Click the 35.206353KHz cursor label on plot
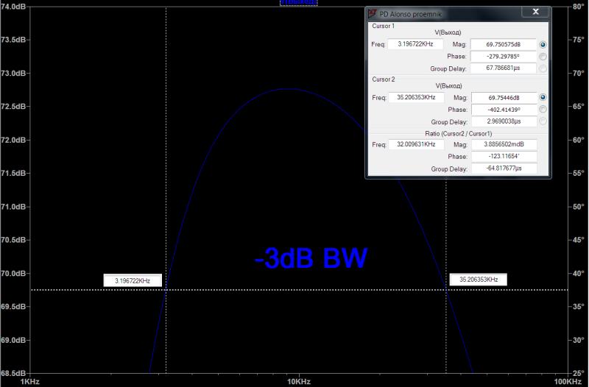This screenshot has height=387, width=589. pos(478,280)
